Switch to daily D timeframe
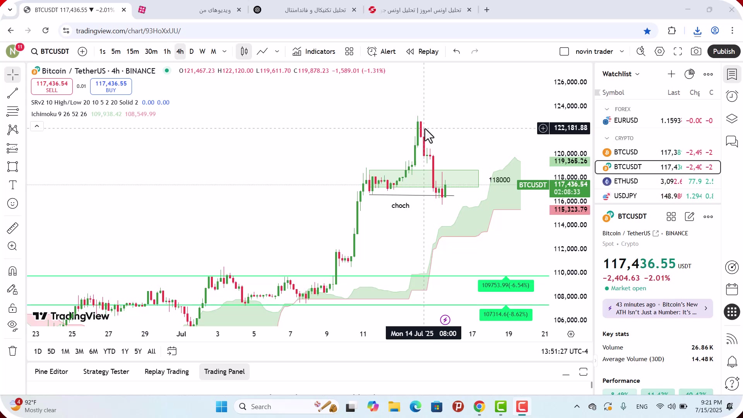The width and height of the screenshot is (743, 418). [192, 51]
